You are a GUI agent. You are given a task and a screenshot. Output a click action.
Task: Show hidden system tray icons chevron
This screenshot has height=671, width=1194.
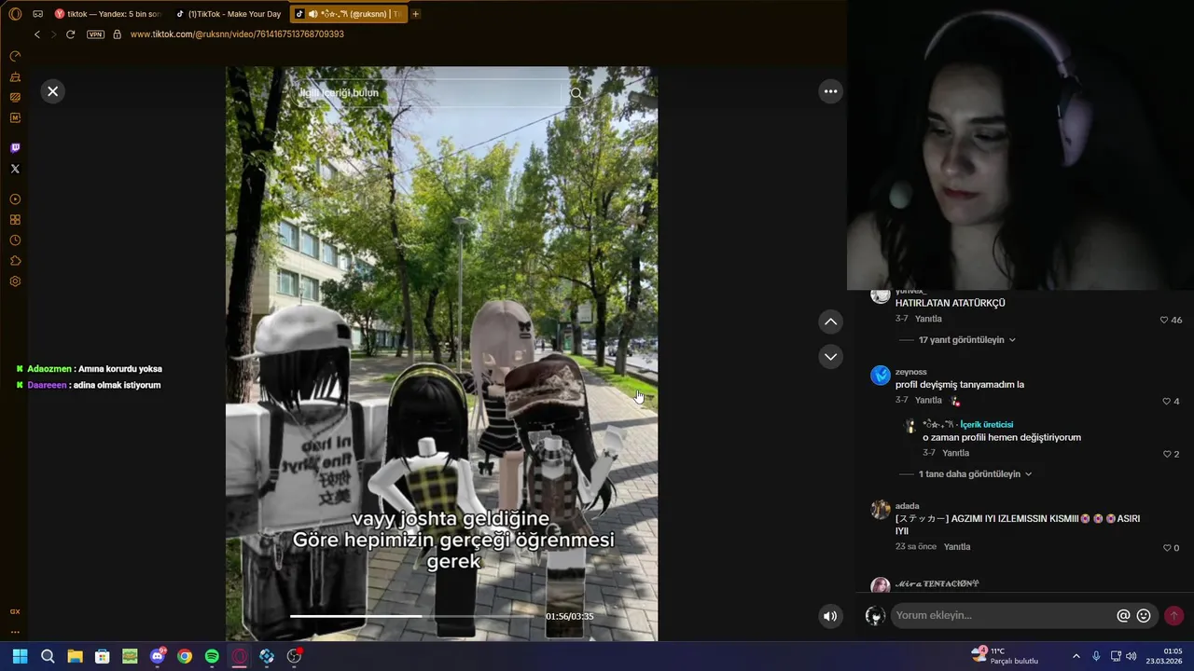click(x=1076, y=656)
